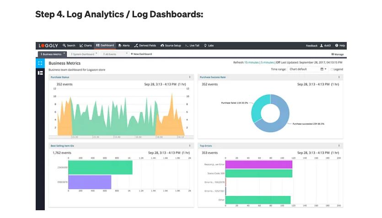Screen dimensions: 382x218
Task: Enable the Legend checkbox
Action: pos(332,69)
